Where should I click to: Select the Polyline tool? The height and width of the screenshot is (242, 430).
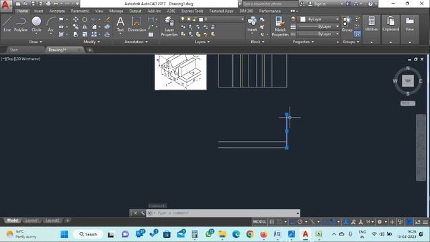click(21, 24)
